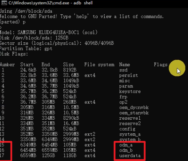Click the partition name 'oem_dycnvbk'
Image resolution: width=188 pixels, height=161 pixels.
click(134, 108)
